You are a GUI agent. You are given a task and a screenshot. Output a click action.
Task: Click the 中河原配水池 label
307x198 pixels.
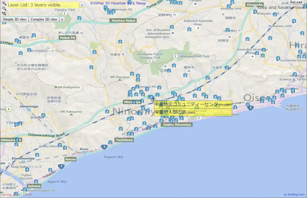pos(26,94)
